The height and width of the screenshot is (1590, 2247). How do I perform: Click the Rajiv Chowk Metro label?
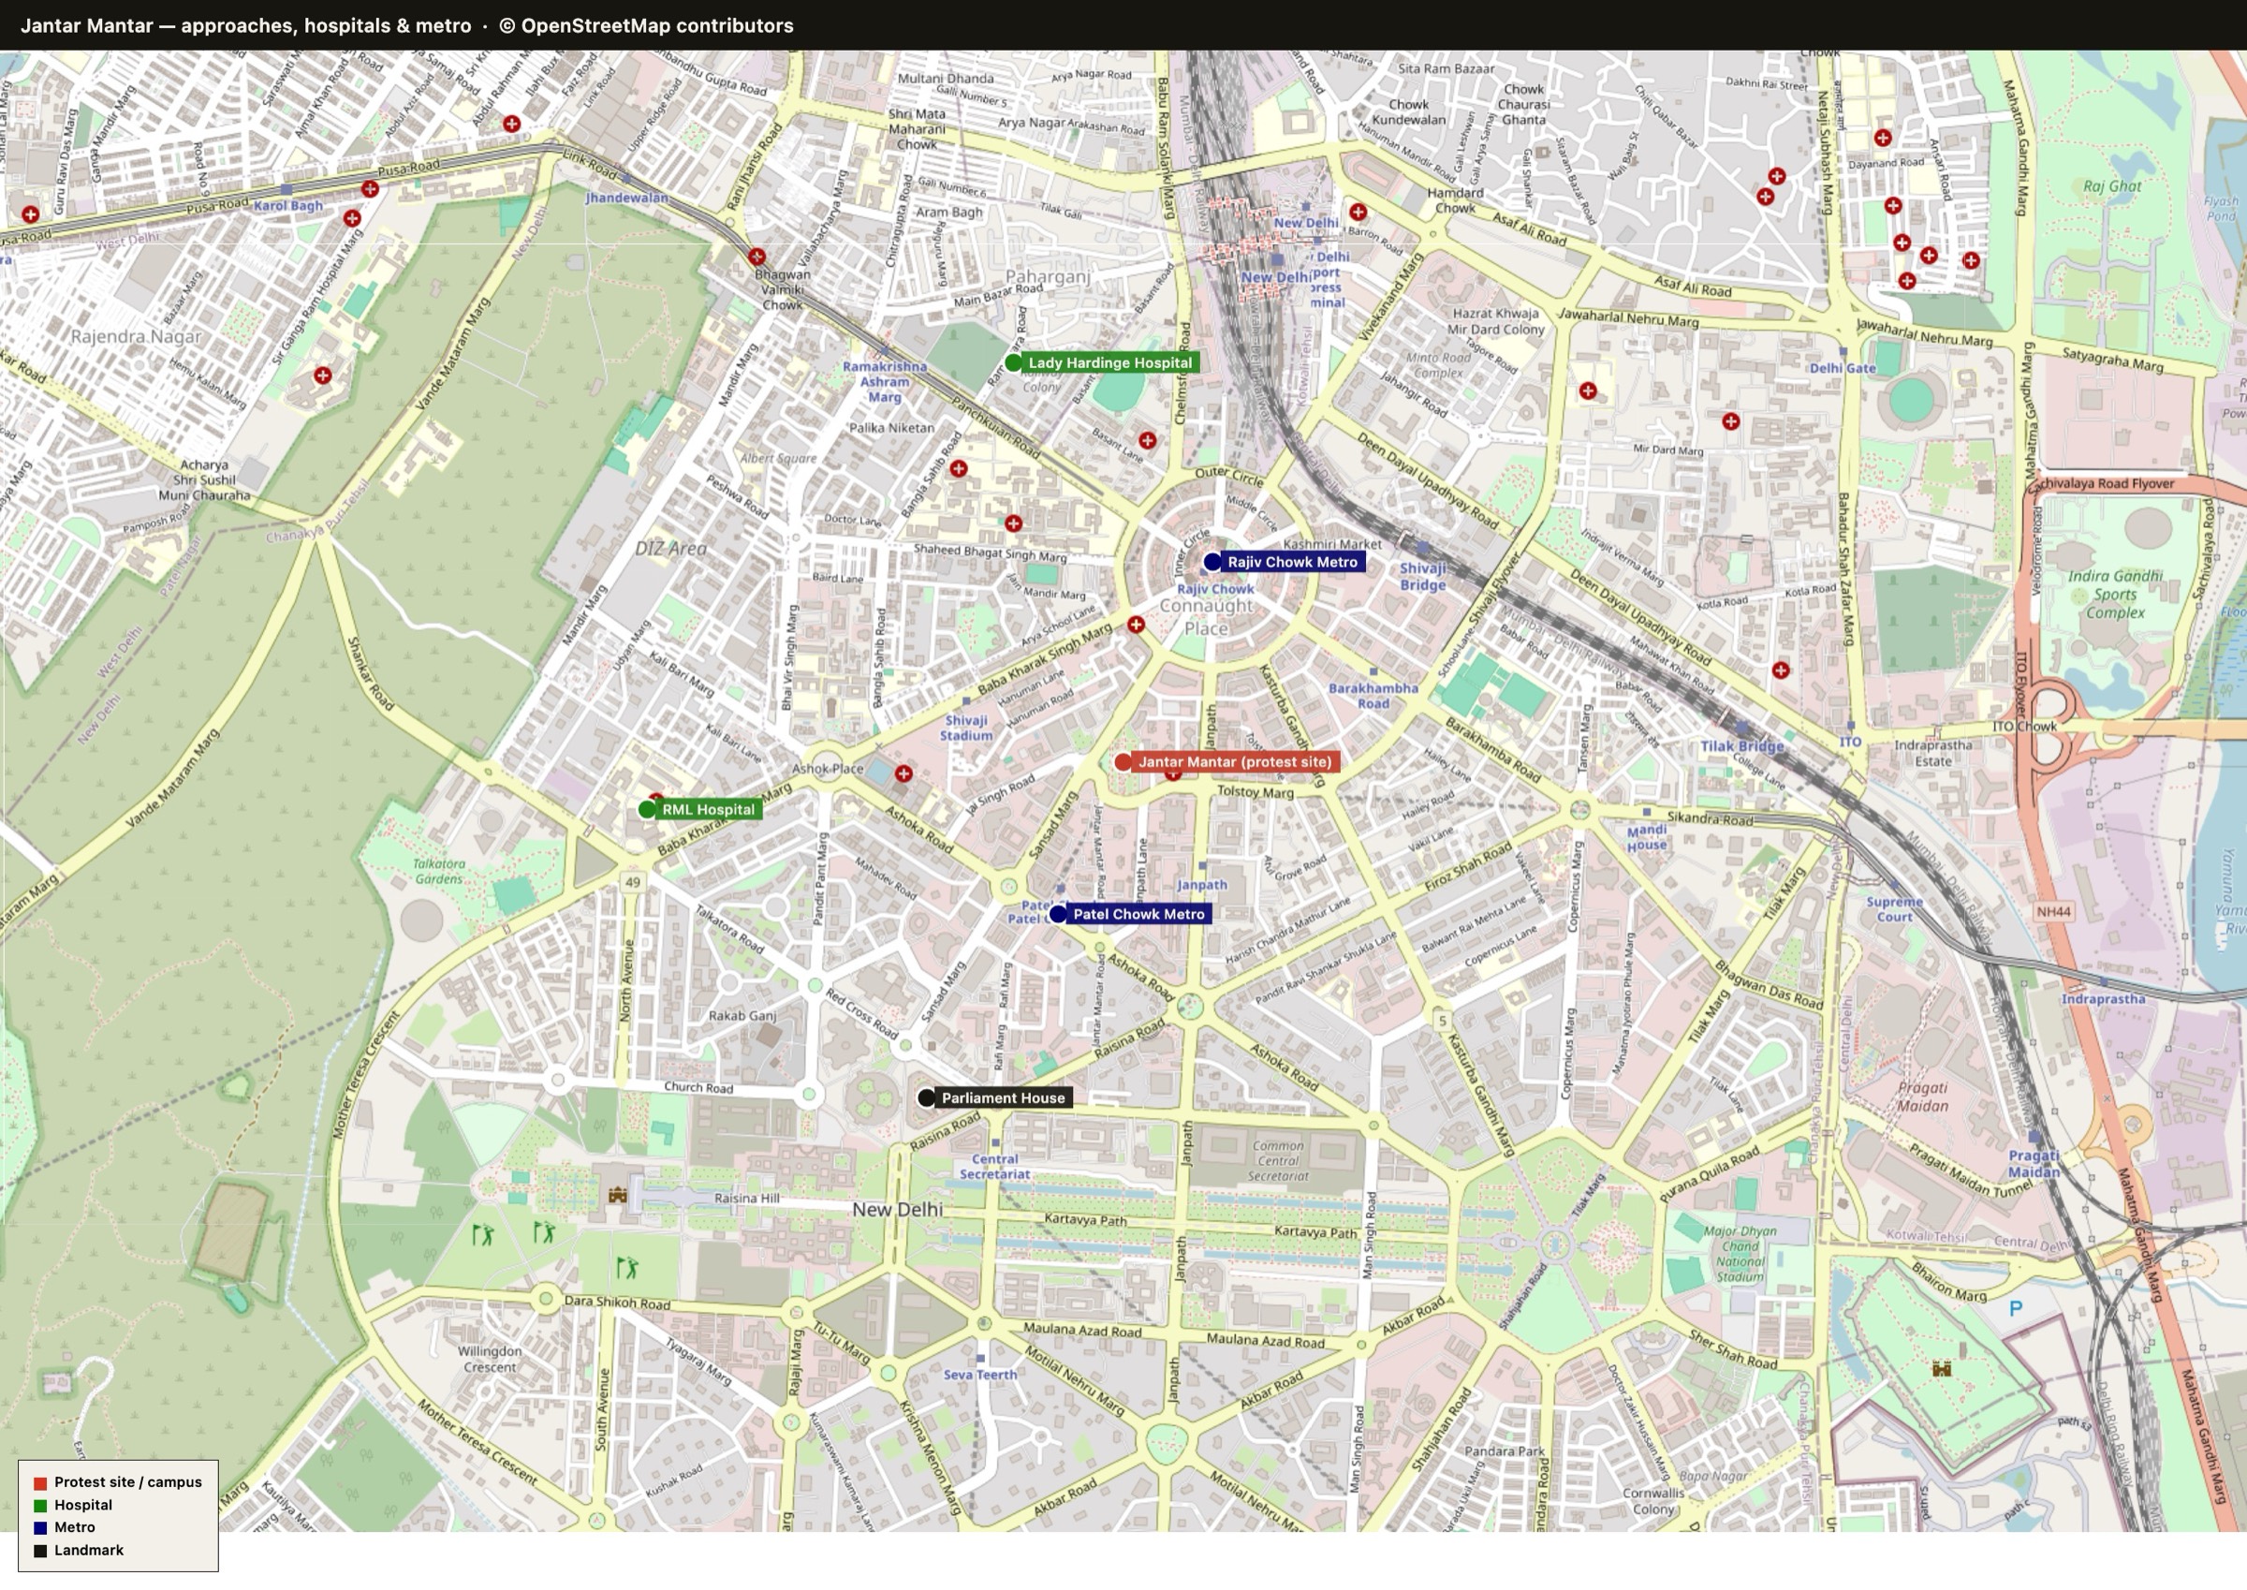pos(1293,562)
